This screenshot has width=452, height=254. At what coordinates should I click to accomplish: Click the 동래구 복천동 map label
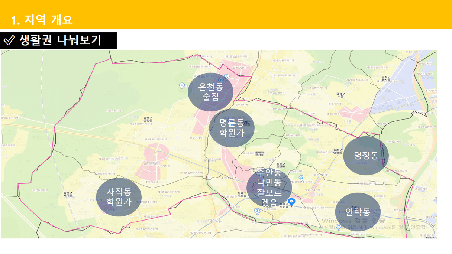259,153
